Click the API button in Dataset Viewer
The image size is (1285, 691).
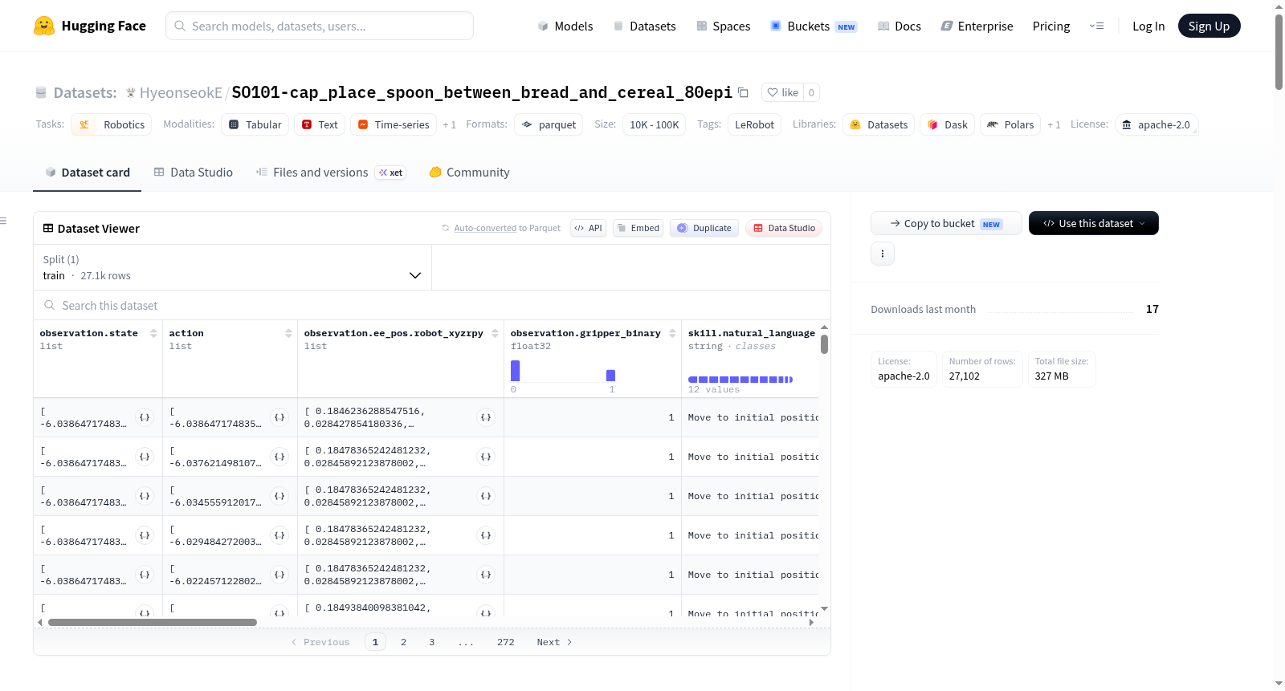588,228
